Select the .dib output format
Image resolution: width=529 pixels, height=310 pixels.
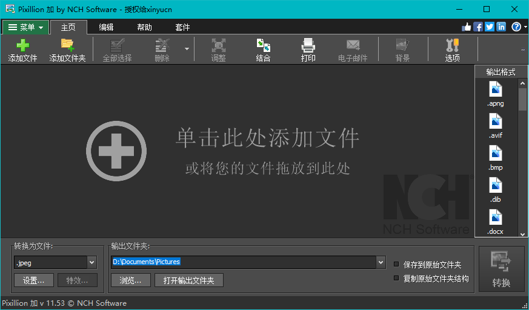[x=496, y=190]
